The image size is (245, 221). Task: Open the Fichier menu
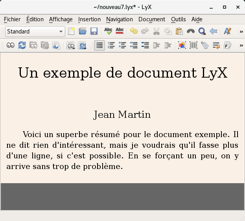pos(12,19)
